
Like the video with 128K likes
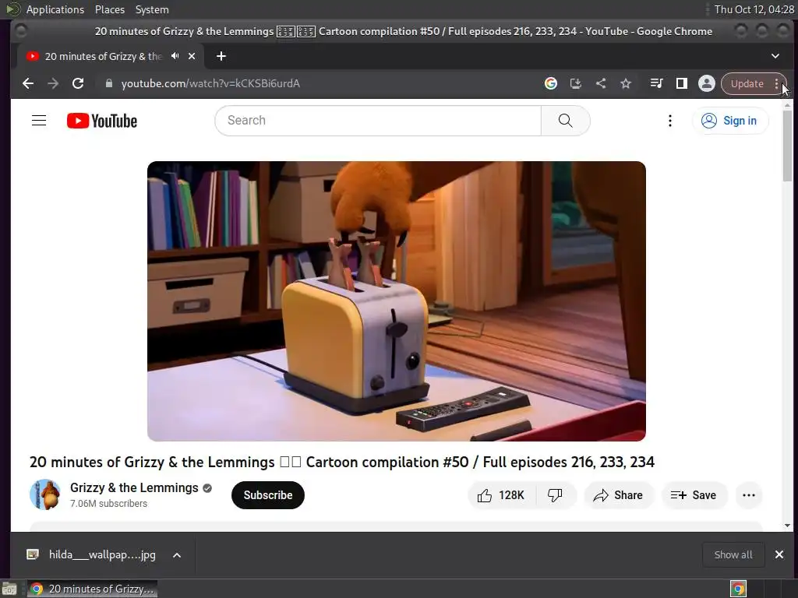[501, 495]
